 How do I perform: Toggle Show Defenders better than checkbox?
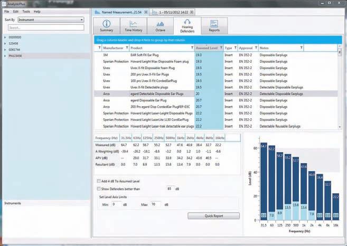pyautogui.click(x=99, y=189)
